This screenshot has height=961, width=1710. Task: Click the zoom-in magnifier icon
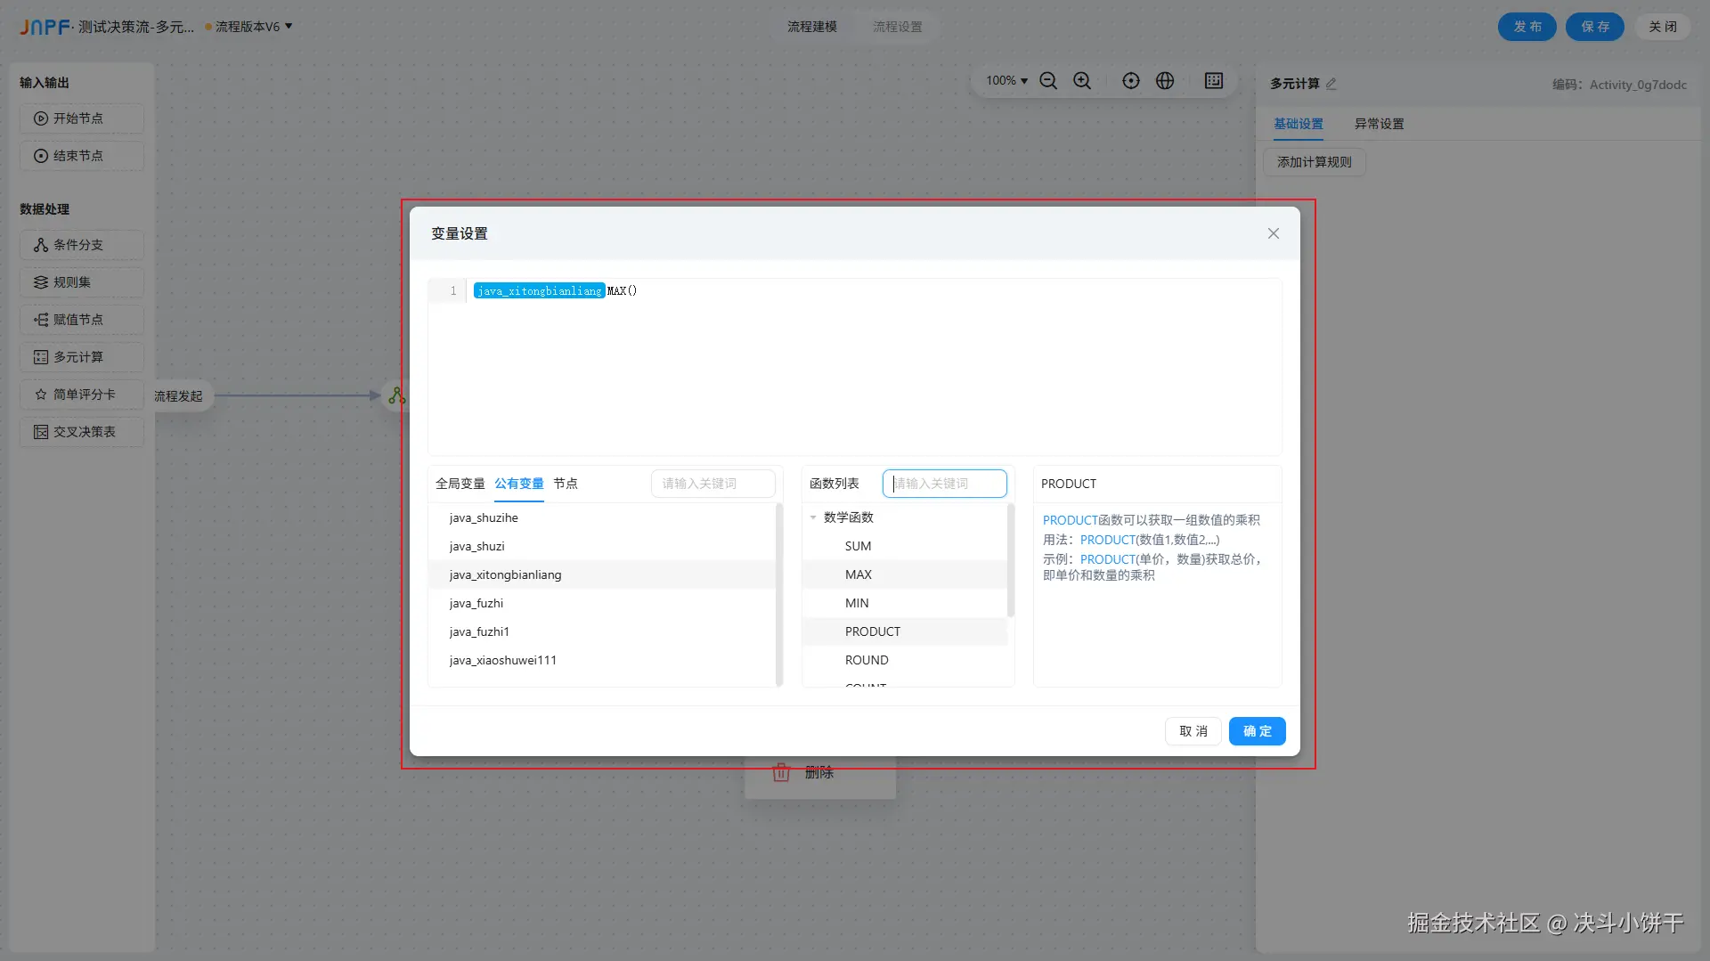pos(1081,80)
